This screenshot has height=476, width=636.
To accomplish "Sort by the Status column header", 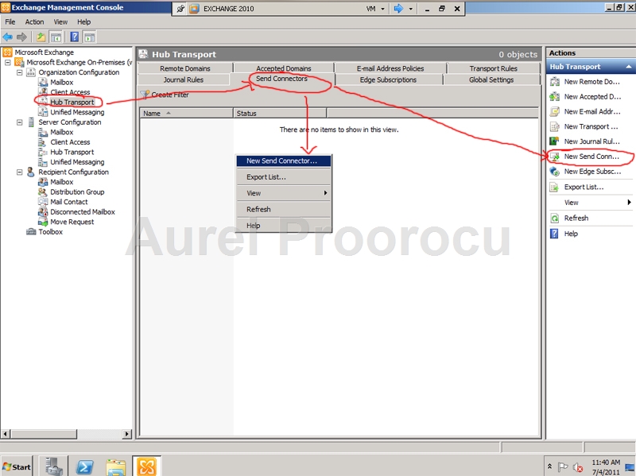I will point(280,114).
